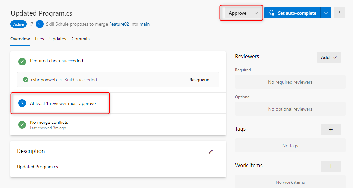Click the Set auto-complete button

(292, 13)
